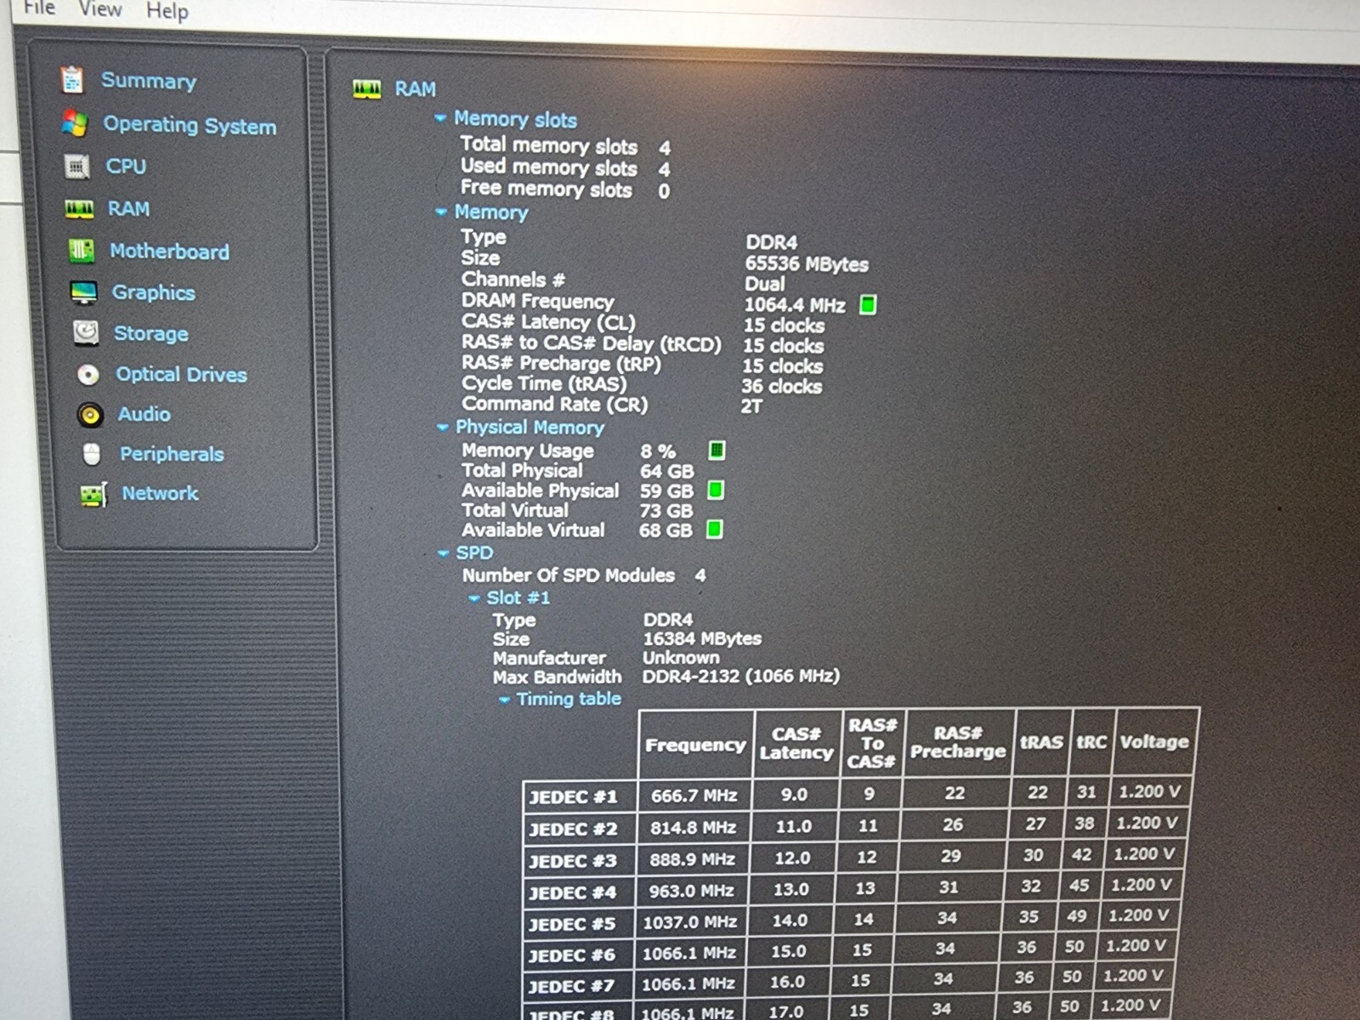This screenshot has height=1020, width=1360.
Task: Click the JEDEC #1 row header
Action: (574, 797)
